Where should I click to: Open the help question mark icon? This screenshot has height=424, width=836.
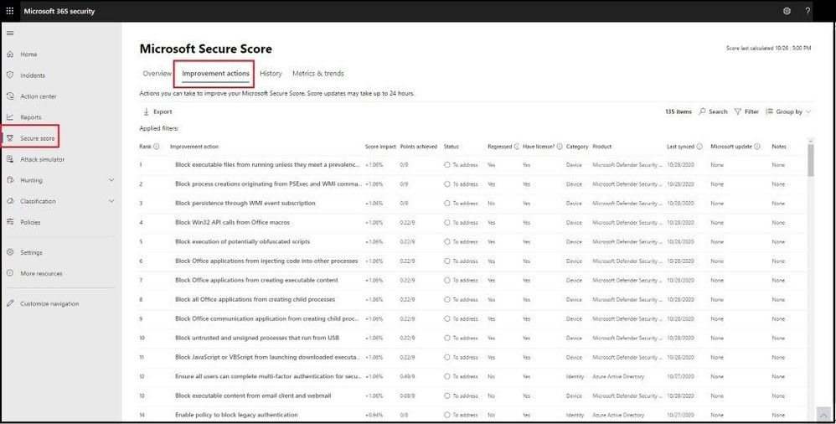coord(808,11)
